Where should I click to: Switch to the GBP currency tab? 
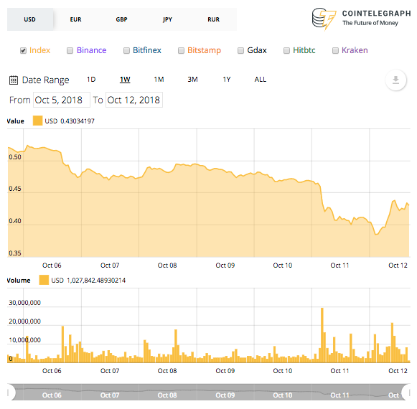pos(121,19)
